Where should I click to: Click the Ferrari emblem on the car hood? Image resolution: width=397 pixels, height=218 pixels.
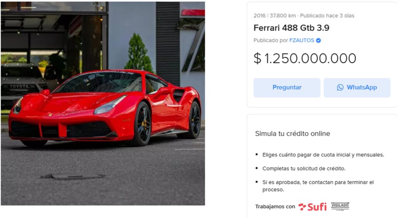point(50,115)
